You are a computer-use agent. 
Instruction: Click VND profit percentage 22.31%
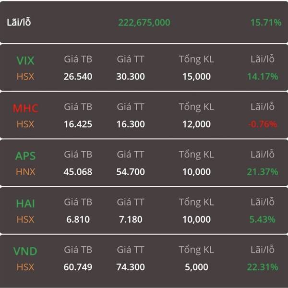(263, 267)
